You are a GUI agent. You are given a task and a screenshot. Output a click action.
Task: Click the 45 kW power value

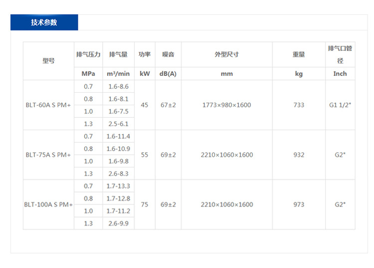pyautogui.click(x=144, y=105)
